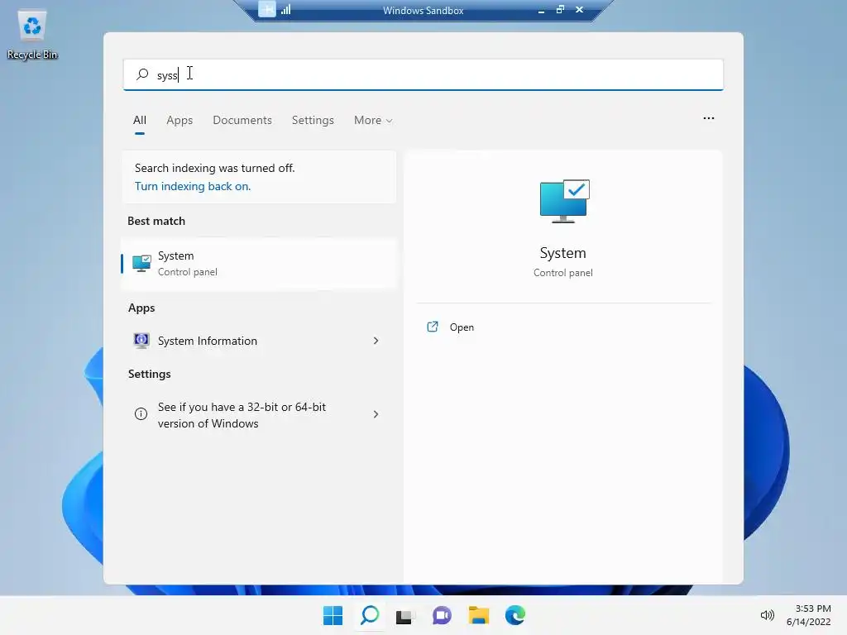Image resolution: width=847 pixels, height=635 pixels.
Task: Close the Windows Sandbox connection bar
Action: click(579, 10)
